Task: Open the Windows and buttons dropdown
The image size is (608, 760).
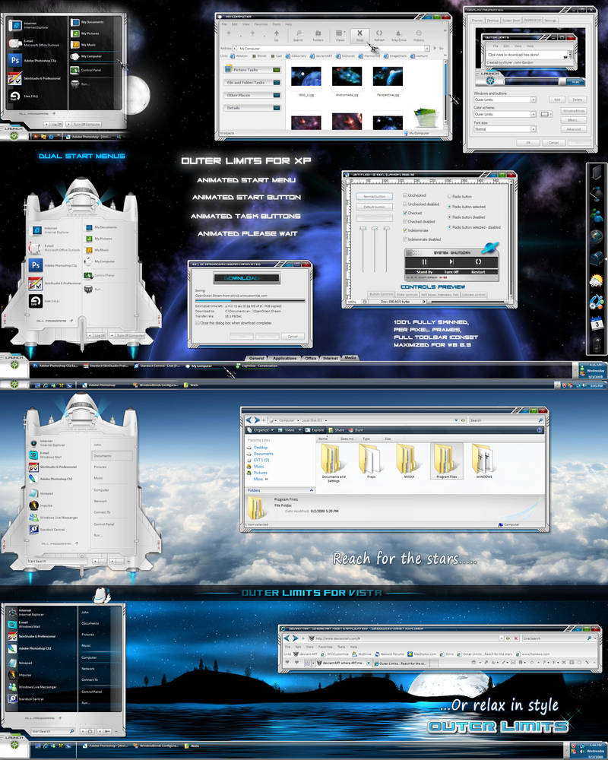Action: click(x=534, y=100)
